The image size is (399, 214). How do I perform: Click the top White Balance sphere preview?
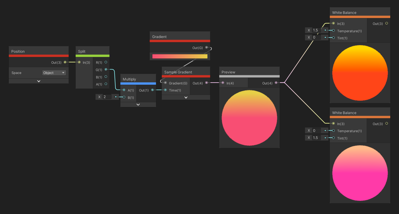[360, 73]
